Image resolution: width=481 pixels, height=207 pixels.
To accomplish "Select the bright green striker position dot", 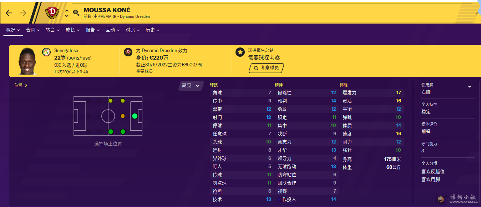I will coord(135,116).
